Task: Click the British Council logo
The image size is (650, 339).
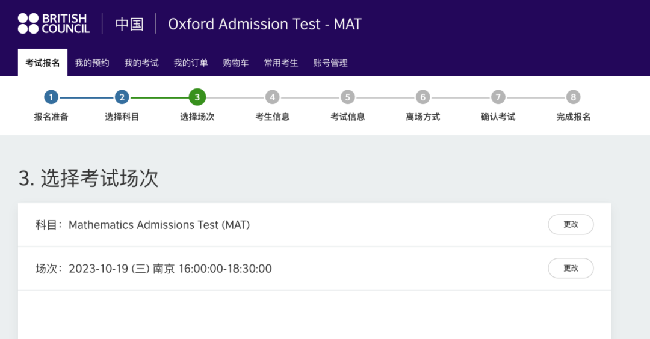Action: tap(54, 23)
